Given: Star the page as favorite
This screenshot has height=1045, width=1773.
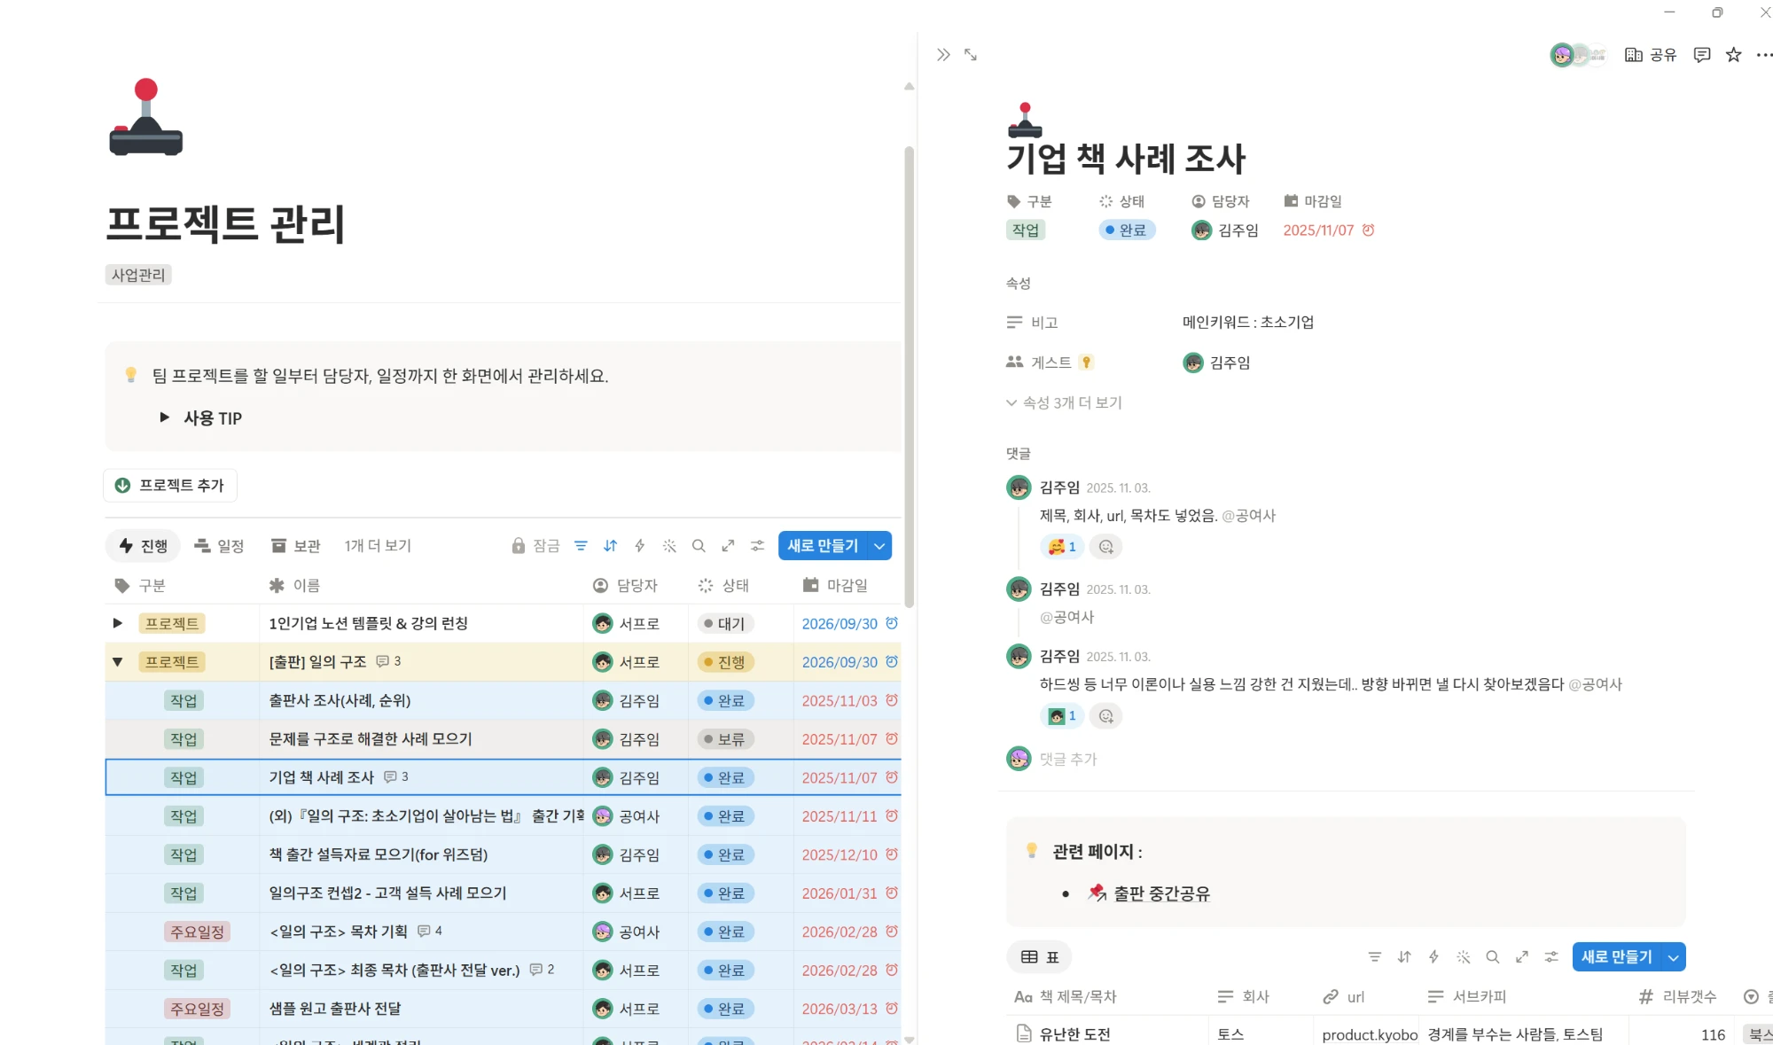Looking at the screenshot, I should 1733,55.
